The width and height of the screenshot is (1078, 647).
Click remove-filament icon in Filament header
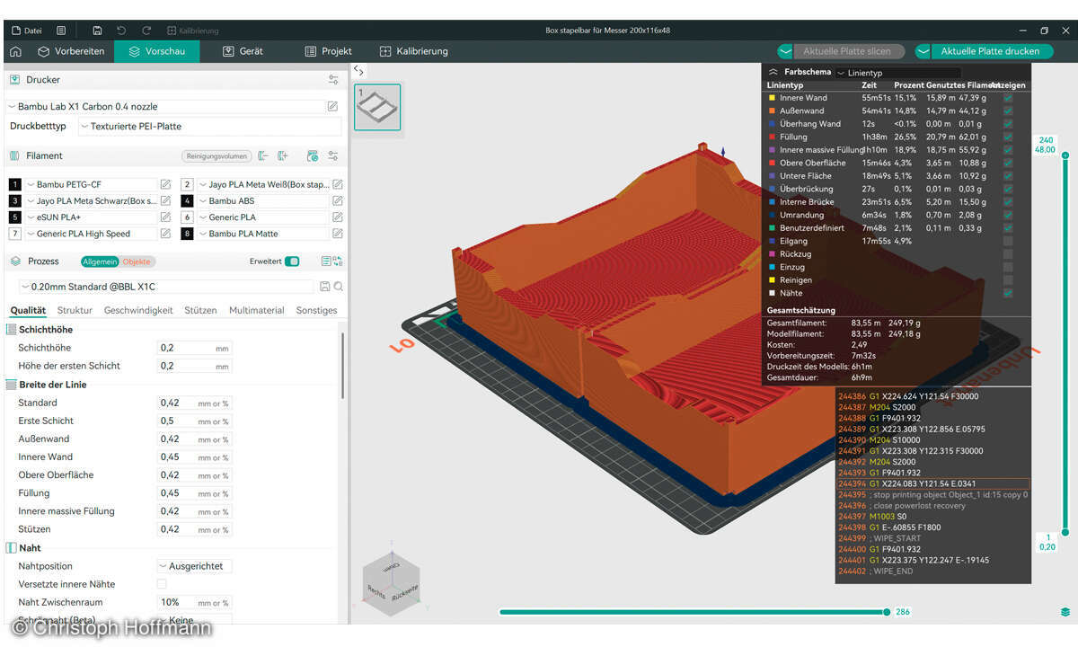click(x=263, y=155)
